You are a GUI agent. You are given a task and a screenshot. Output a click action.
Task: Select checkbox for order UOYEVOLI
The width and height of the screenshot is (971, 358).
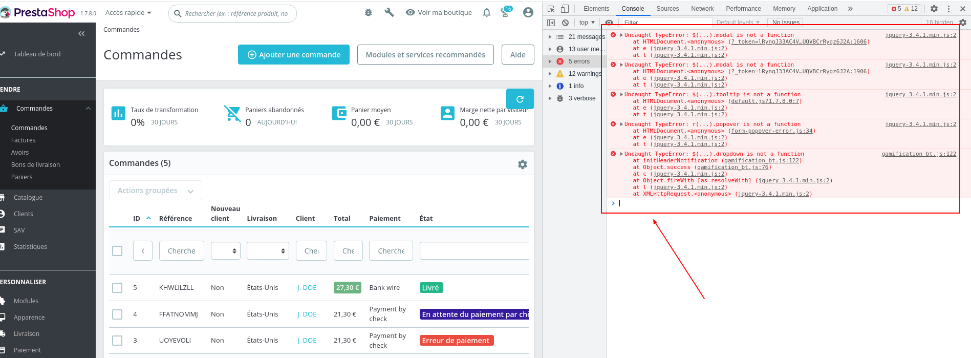pyautogui.click(x=117, y=341)
